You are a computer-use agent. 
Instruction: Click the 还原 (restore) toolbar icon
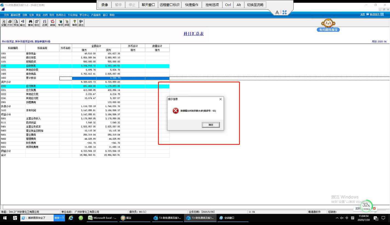tap(45, 23)
